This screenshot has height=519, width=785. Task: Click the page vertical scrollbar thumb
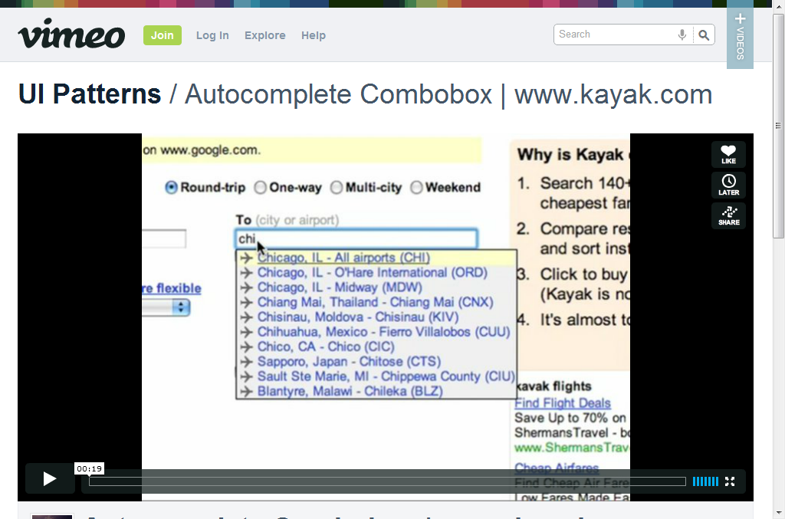(778, 125)
